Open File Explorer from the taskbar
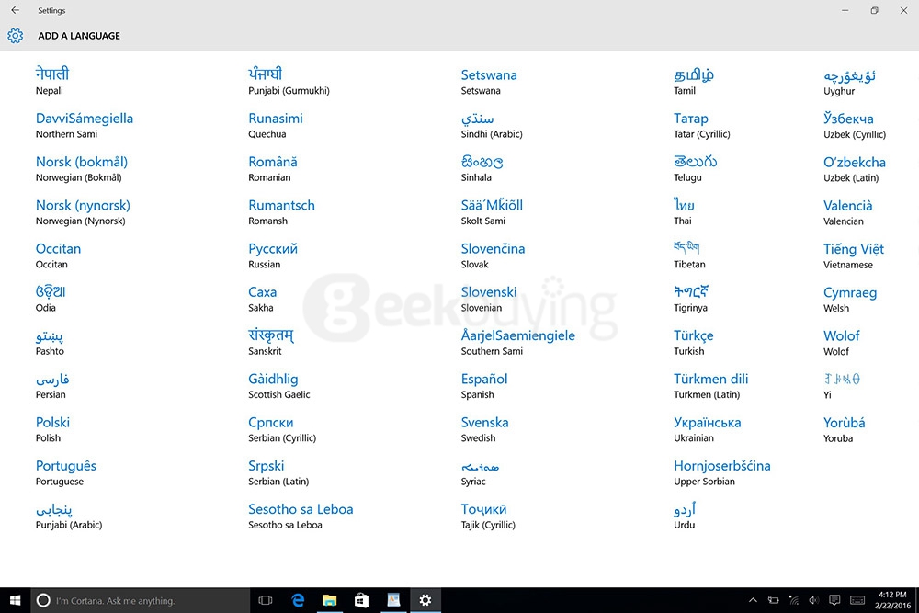The image size is (919, 613). point(329,600)
